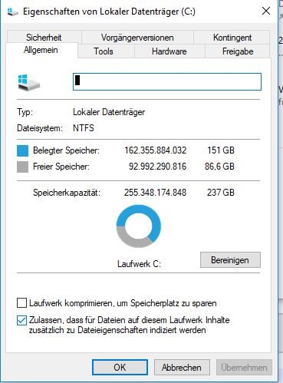The width and height of the screenshot is (283, 383).
Task: Go to the Freigabe tab
Action: coord(238,51)
